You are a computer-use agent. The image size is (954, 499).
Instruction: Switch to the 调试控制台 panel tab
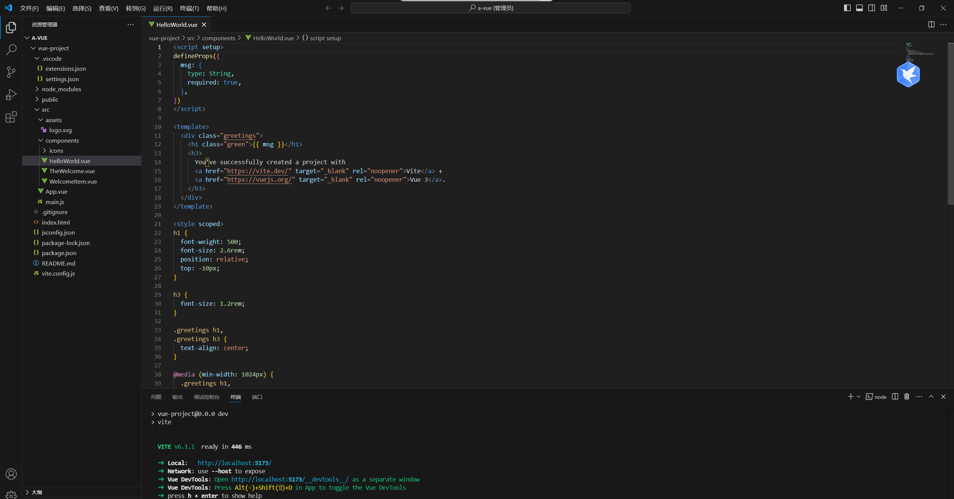pos(206,397)
